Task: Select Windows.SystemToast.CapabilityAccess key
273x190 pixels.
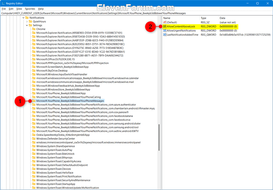Action: tap(59, 161)
